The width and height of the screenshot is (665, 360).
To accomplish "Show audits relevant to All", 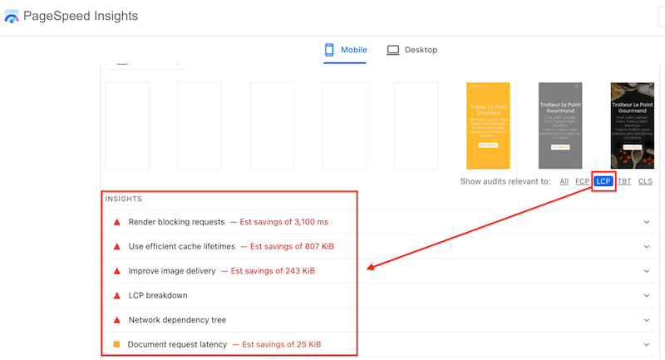I will (564, 181).
